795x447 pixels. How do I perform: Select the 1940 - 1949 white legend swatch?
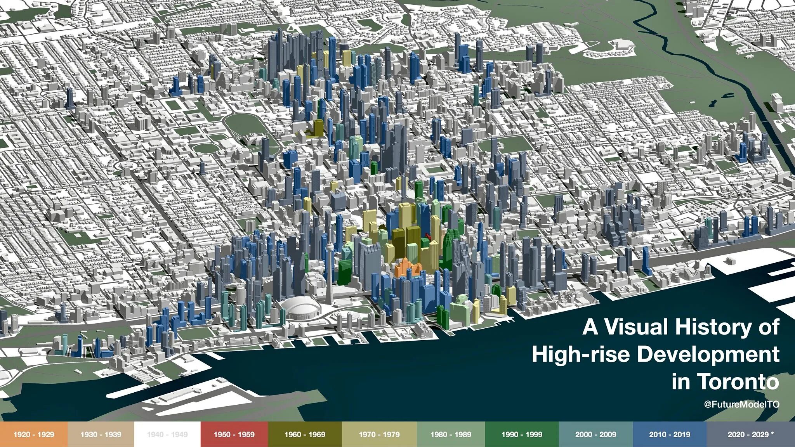pyautogui.click(x=167, y=434)
